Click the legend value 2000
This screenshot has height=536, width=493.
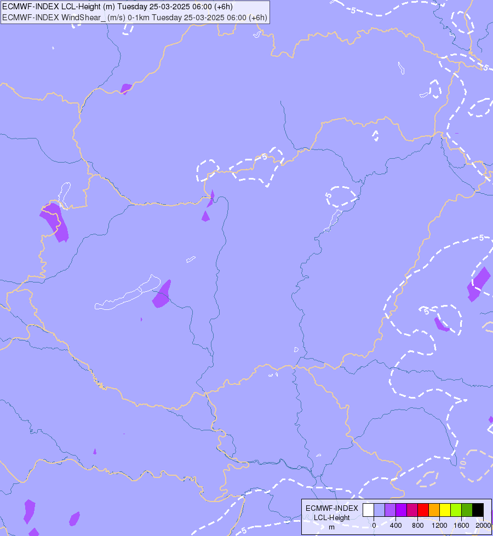click(483, 526)
